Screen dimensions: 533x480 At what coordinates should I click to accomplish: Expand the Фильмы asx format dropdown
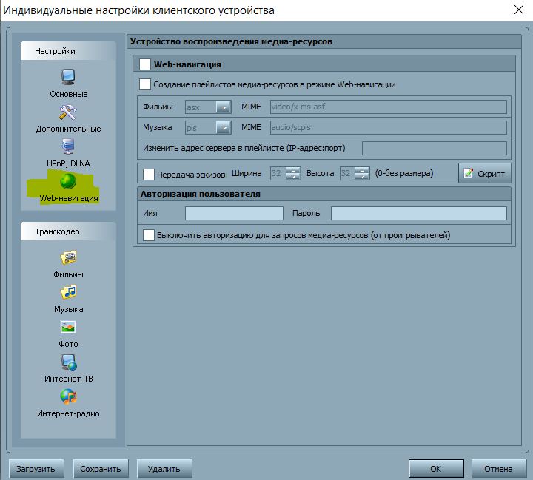224,107
